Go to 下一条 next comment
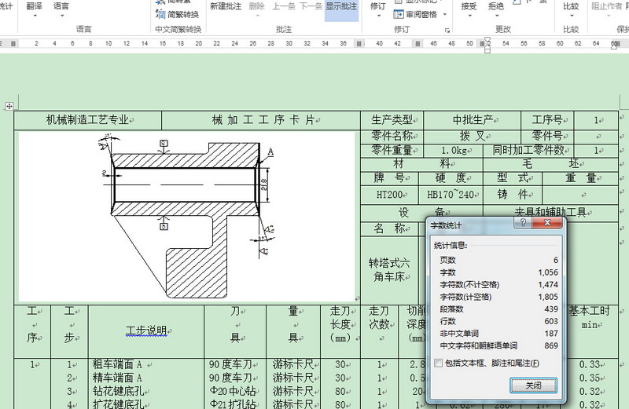Image resolution: width=629 pixels, height=409 pixels. tap(311, 6)
